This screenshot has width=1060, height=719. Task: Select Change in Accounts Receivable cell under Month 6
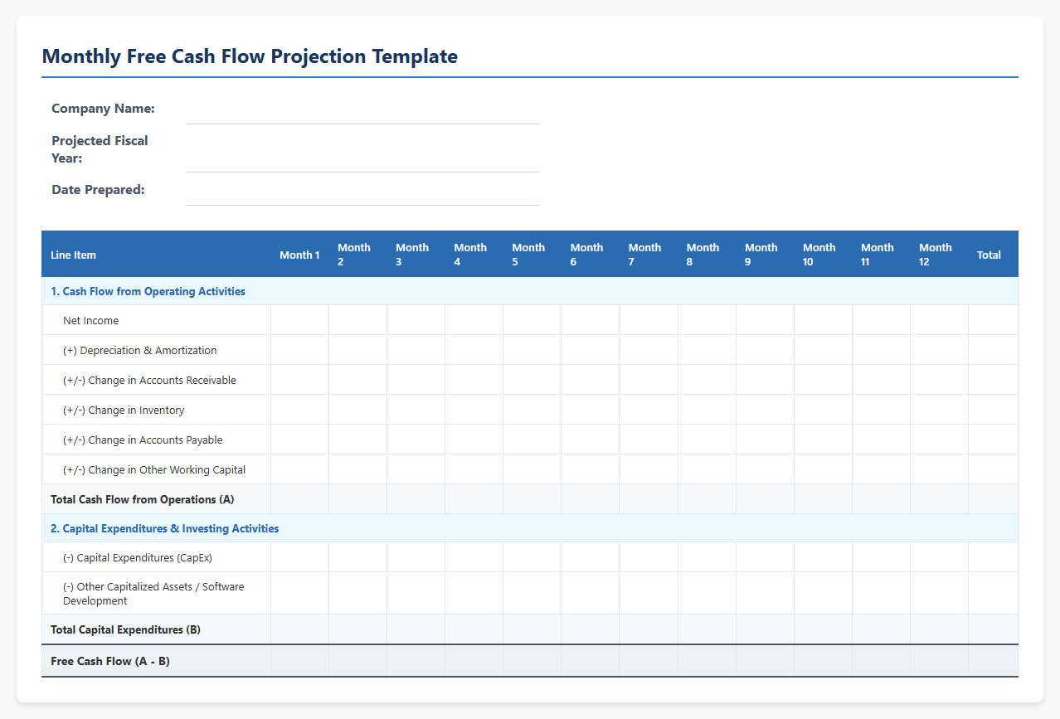pyautogui.click(x=590, y=380)
